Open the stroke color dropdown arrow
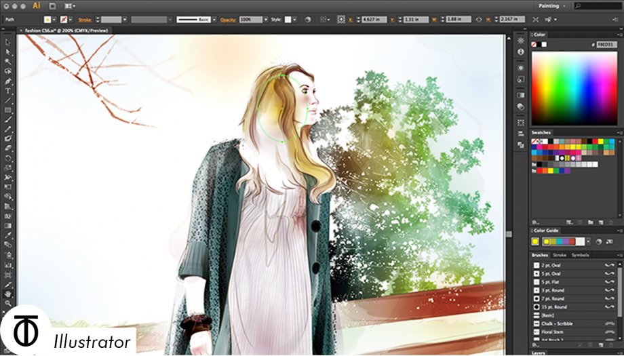The height and width of the screenshot is (356, 624). (x=71, y=20)
